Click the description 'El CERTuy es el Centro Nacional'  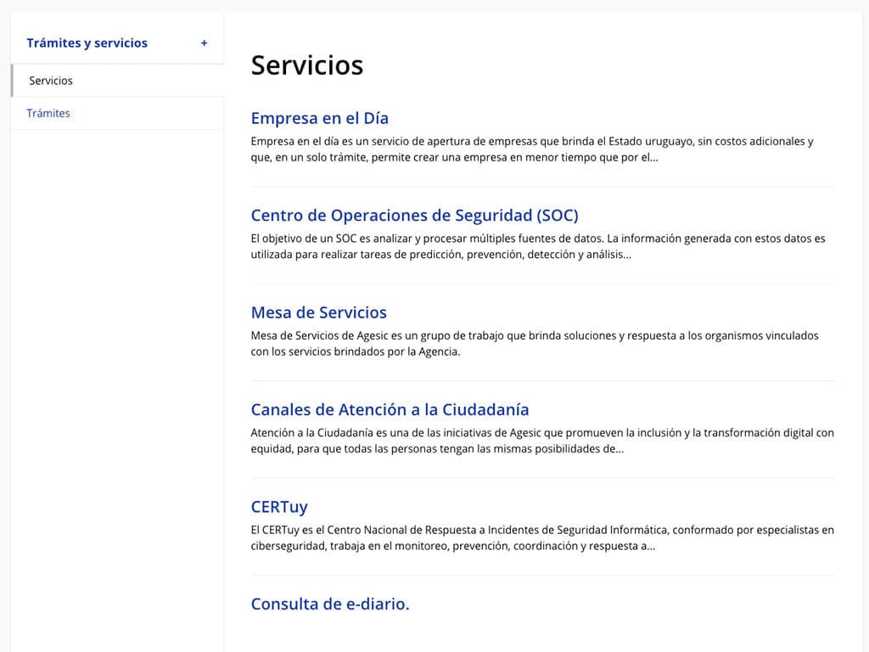point(542,537)
